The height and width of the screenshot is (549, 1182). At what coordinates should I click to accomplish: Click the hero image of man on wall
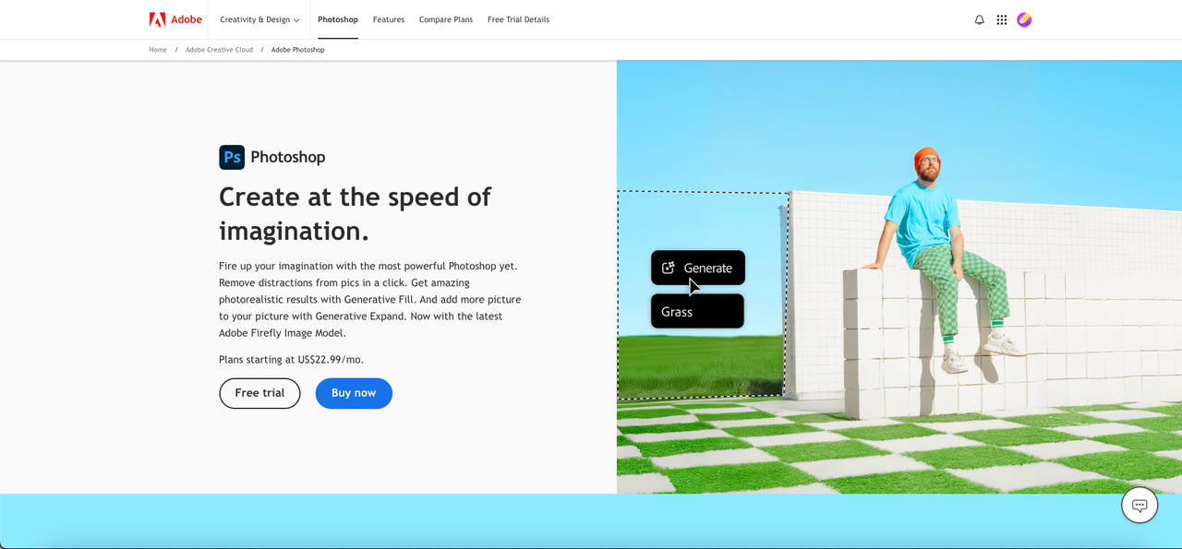[x=899, y=277]
